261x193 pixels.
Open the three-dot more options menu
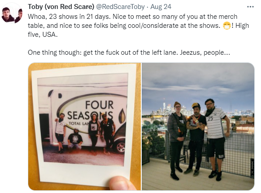250,7
